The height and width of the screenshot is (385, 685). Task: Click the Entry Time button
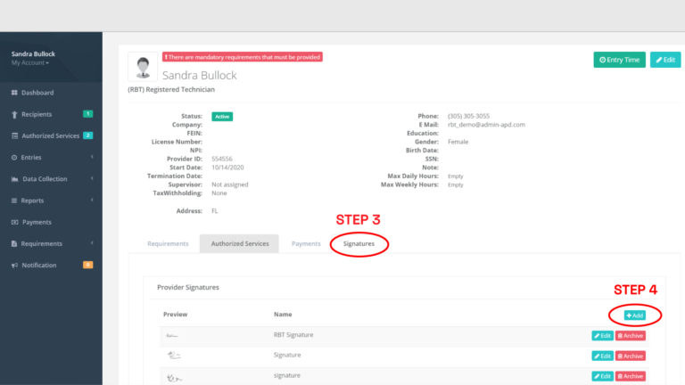[620, 60]
